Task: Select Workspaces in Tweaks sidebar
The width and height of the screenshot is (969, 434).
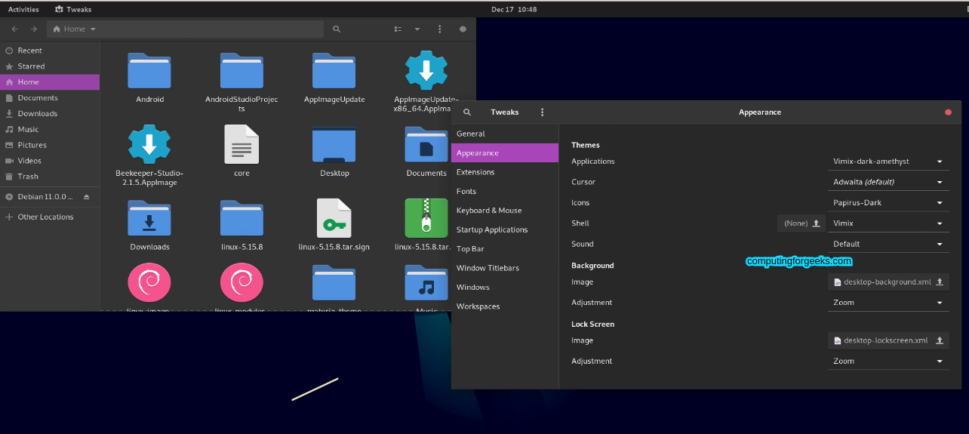Action: pyautogui.click(x=505, y=307)
